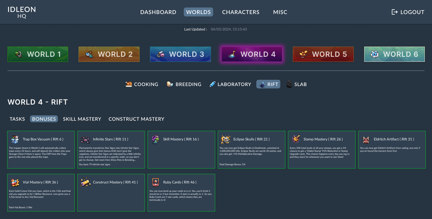The height and width of the screenshot is (219, 432).
Task: Select the World 3 banner
Action: tap(180, 54)
